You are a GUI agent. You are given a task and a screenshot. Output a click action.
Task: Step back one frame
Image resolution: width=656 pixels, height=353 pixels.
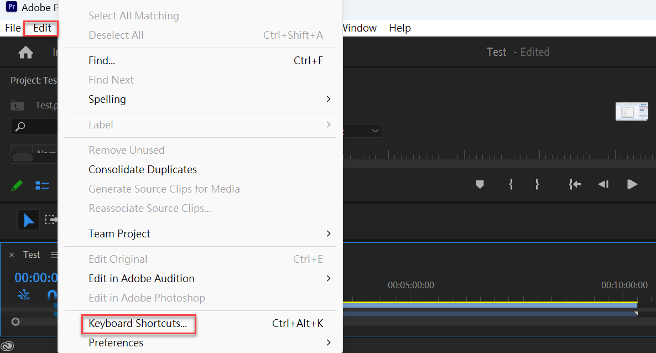click(603, 184)
